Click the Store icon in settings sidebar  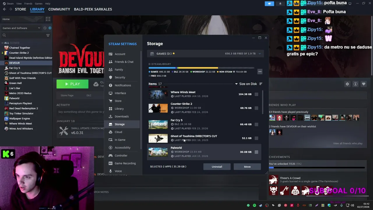coord(110,101)
